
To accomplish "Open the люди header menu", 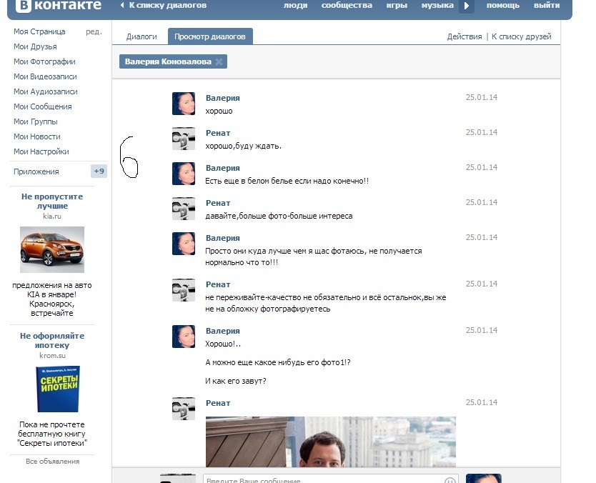I will [x=295, y=5].
